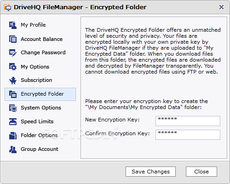Focus the Confirm Encryption Key field
Viewport: 230px width, 184px height.
point(188,135)
